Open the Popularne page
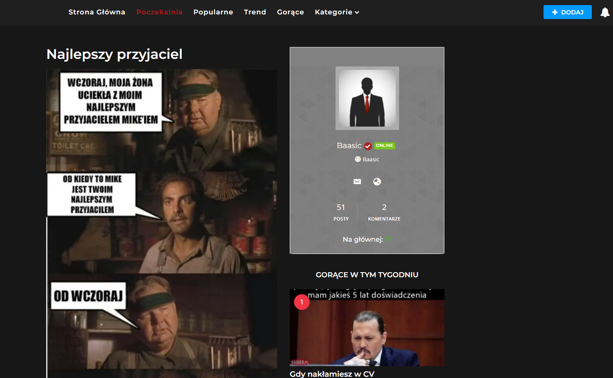 click(213, 12)
